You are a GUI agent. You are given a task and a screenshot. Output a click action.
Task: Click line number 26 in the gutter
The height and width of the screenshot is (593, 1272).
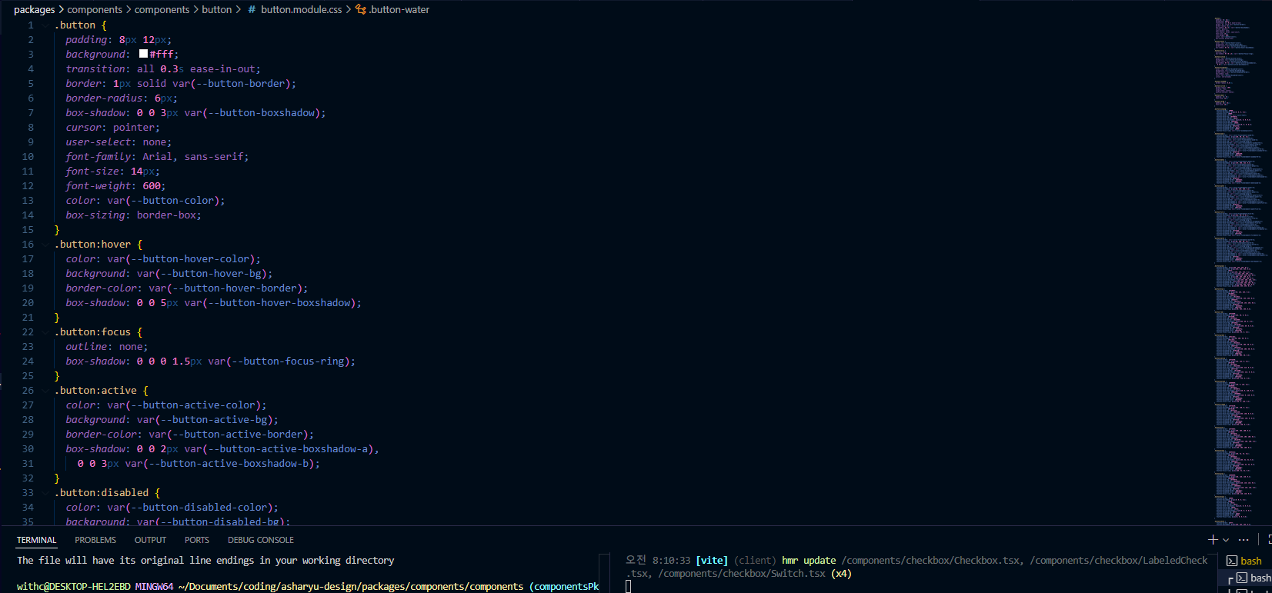(28, 391)
